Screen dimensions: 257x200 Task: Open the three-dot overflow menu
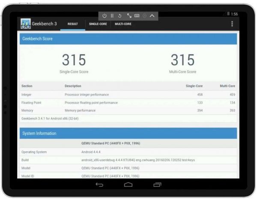pyautogui.click(x=232, y=24)
